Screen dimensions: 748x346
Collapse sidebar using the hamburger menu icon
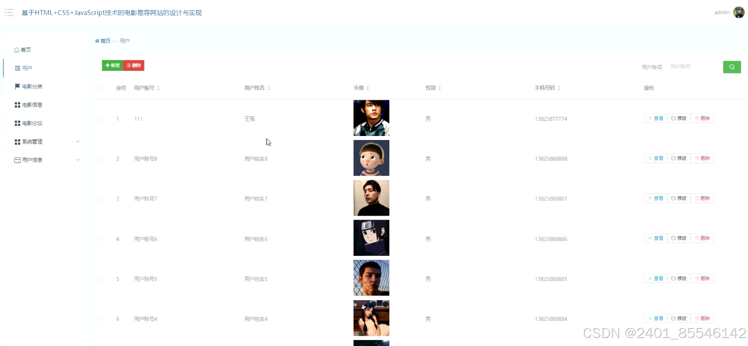[9, 13]
